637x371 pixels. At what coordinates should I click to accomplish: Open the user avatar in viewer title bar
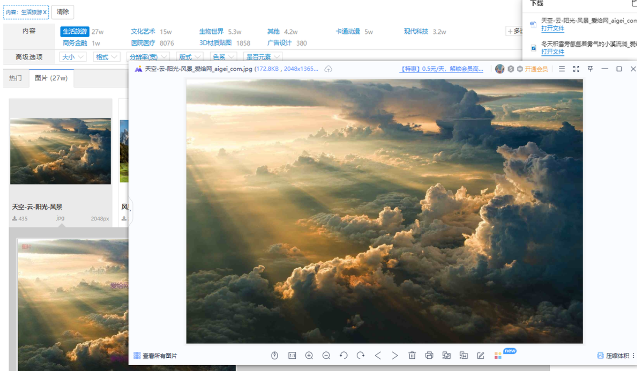pos(500,69)
